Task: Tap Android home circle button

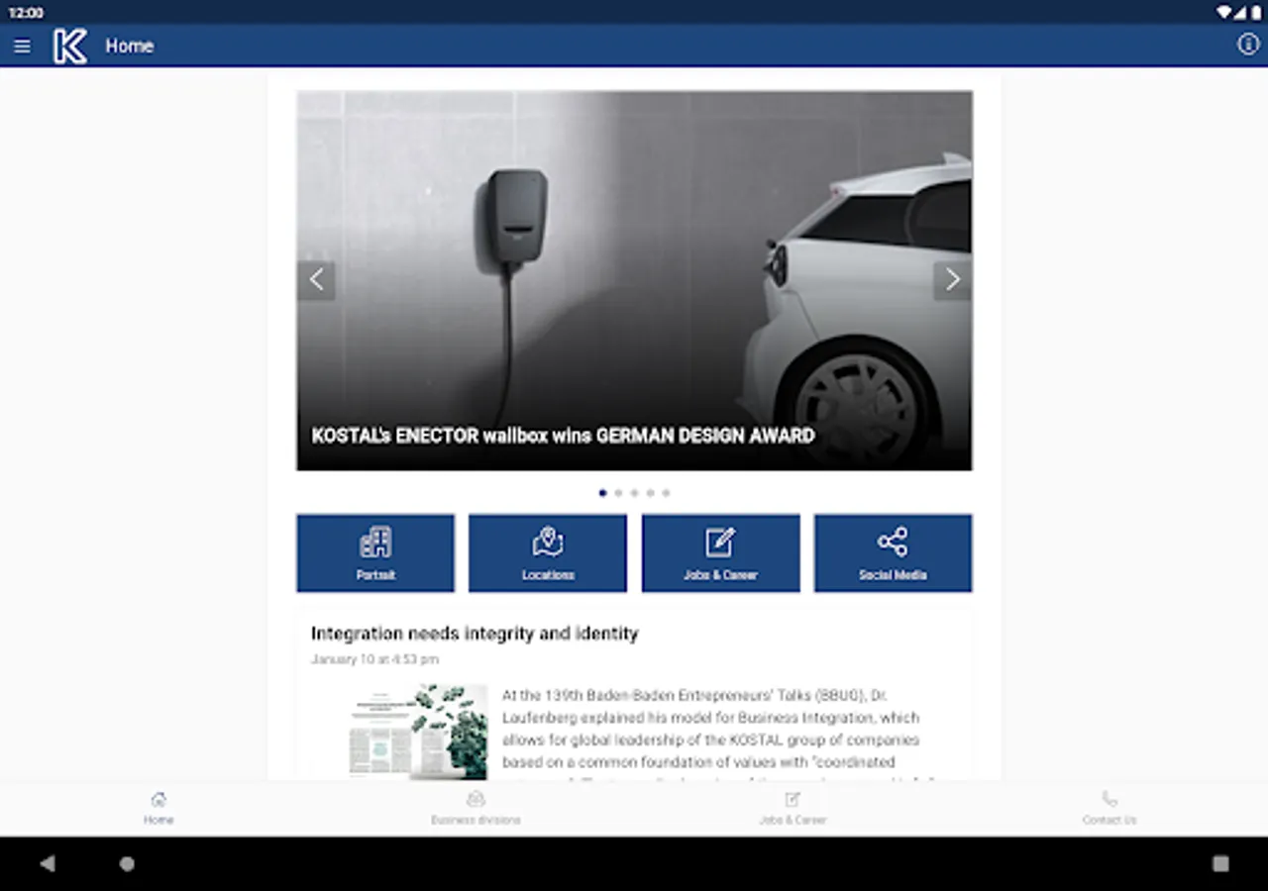Action: (x=127, y=863)
